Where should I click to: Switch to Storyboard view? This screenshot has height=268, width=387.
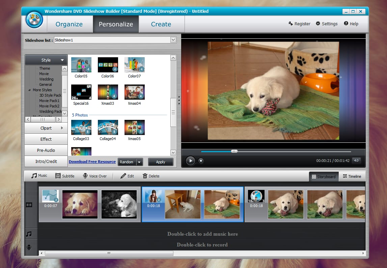pyautogui.click(x=324, y=176)
